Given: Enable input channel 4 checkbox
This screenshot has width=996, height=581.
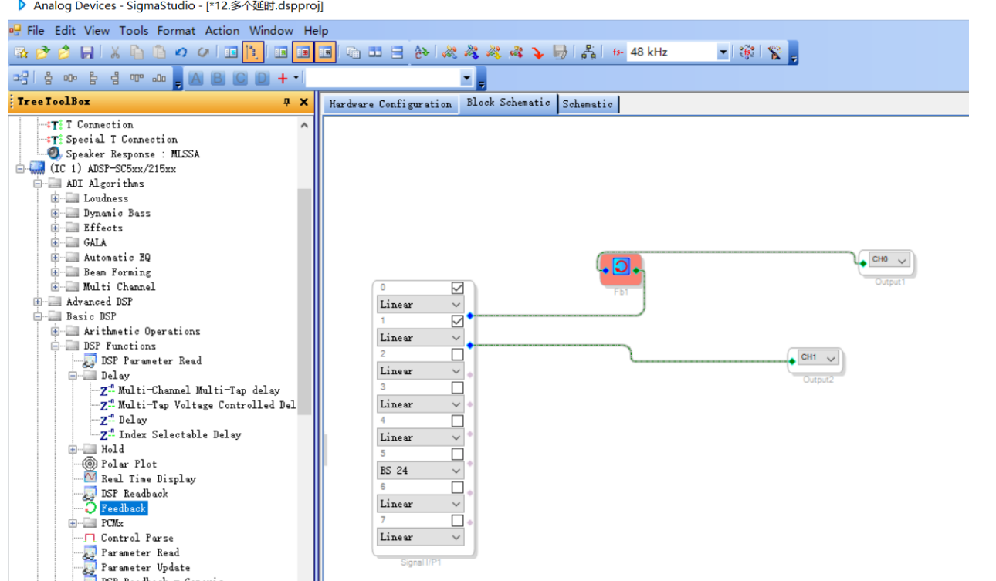Looking at the screenshot, I should (458, 421).
